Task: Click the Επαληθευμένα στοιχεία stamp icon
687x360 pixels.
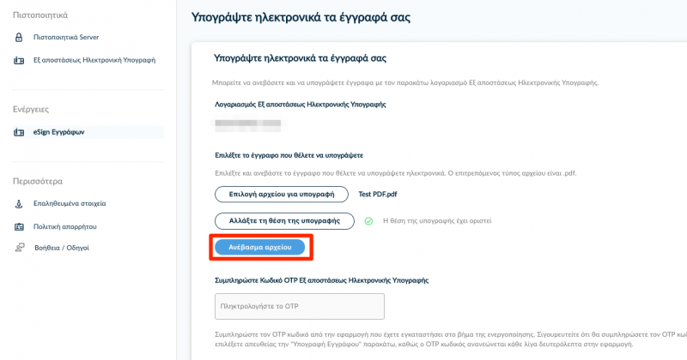Action: pyautogui.click(x=19, y=204)
